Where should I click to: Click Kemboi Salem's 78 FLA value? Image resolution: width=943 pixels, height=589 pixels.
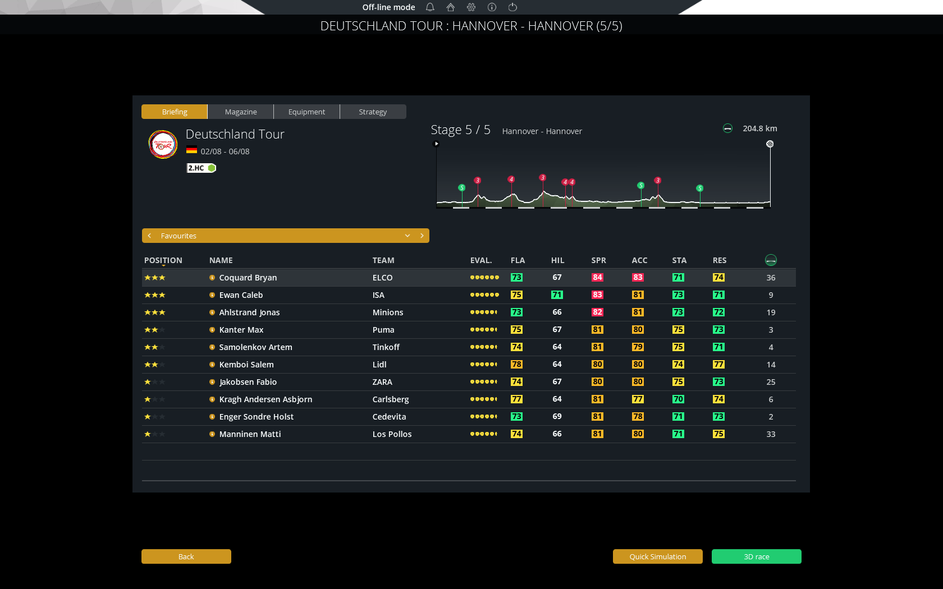coord(516,364)
